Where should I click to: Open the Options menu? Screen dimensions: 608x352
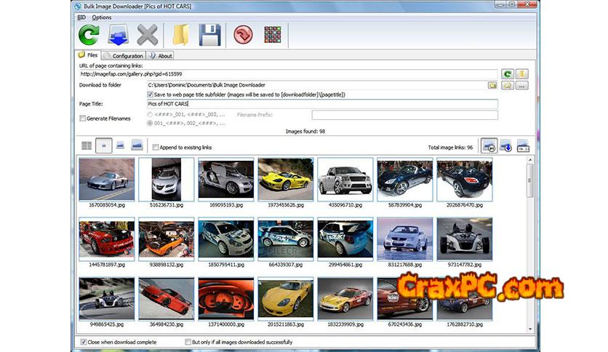pos(102,17)
